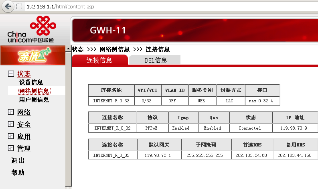Expand the 应用 section plus box

11,136
